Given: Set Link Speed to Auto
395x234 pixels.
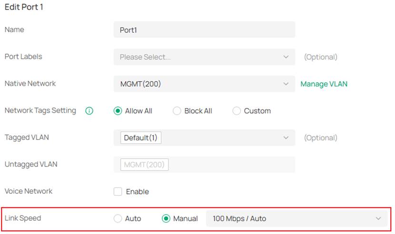Looking at the screenshot, I should pyautogui.click(x=118, y=219).
